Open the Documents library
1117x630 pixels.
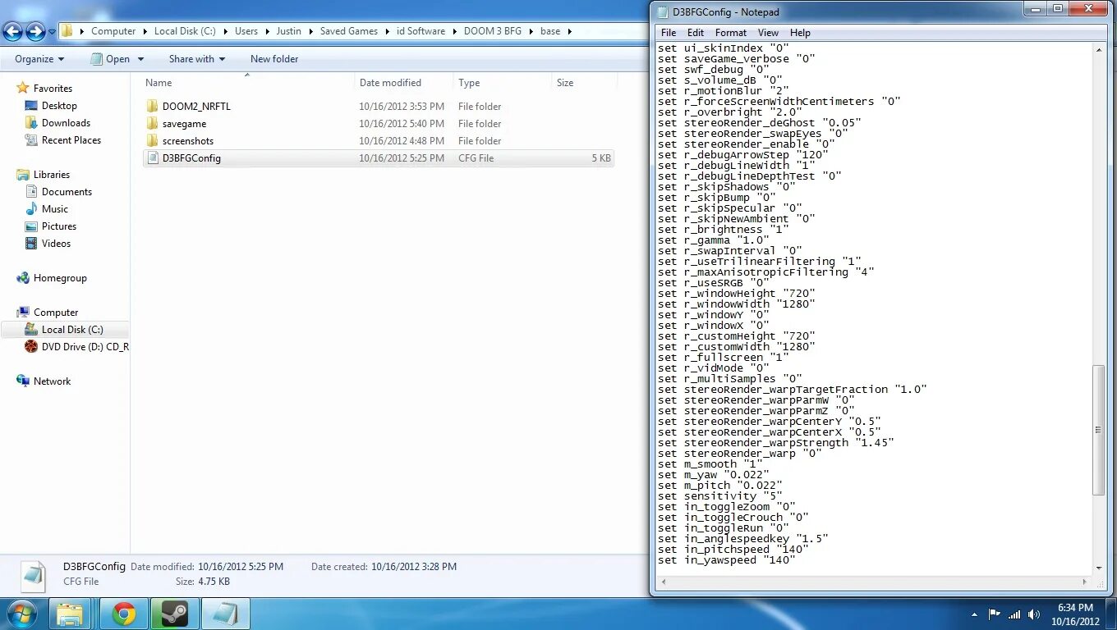(x=67, y=192)
